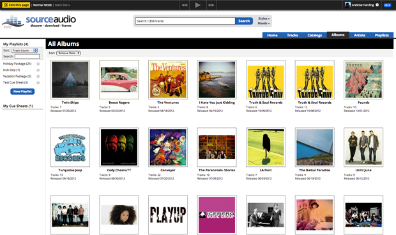The image size is (396, 235).
Task: Start playback with the play button
Action: coord(198,5)
